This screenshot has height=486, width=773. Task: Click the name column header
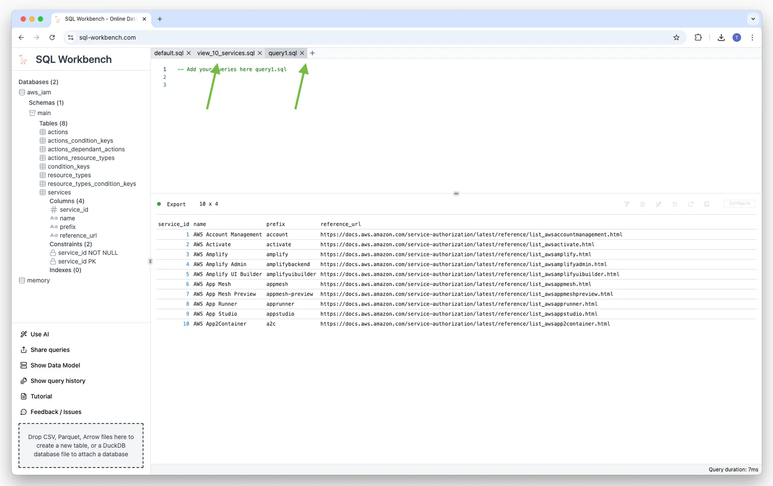200,224
